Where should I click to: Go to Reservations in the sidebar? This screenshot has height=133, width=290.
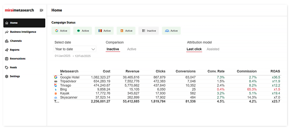(x=18, y=59)
